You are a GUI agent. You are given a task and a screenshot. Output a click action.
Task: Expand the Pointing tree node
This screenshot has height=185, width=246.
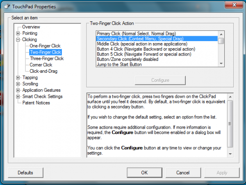[18, 33]
